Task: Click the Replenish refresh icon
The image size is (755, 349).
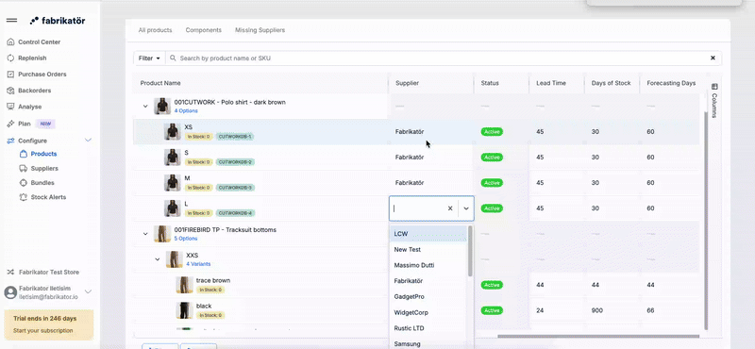Action: pos(10,58)
